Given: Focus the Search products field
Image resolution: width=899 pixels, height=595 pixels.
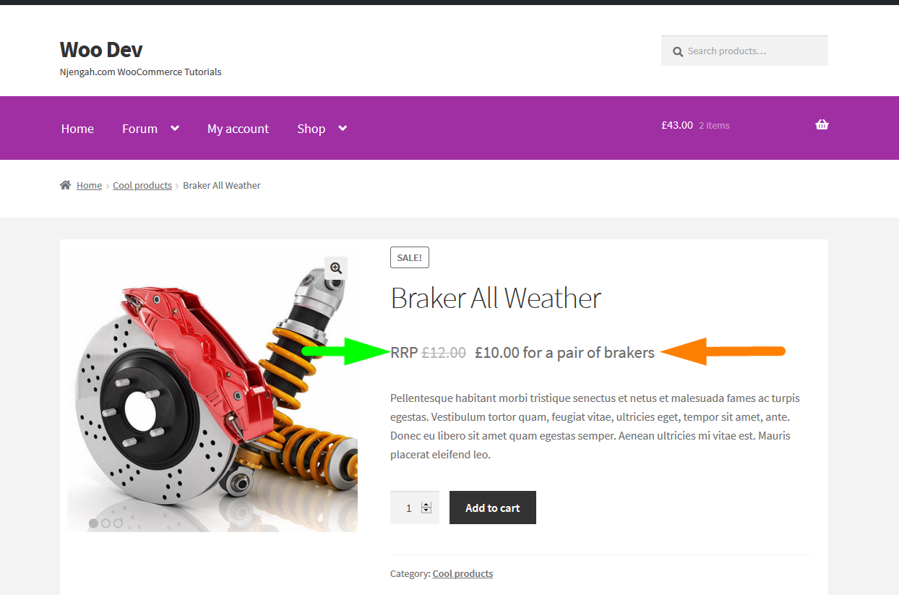Looking at the screenshot, I should tap(744, 51).
